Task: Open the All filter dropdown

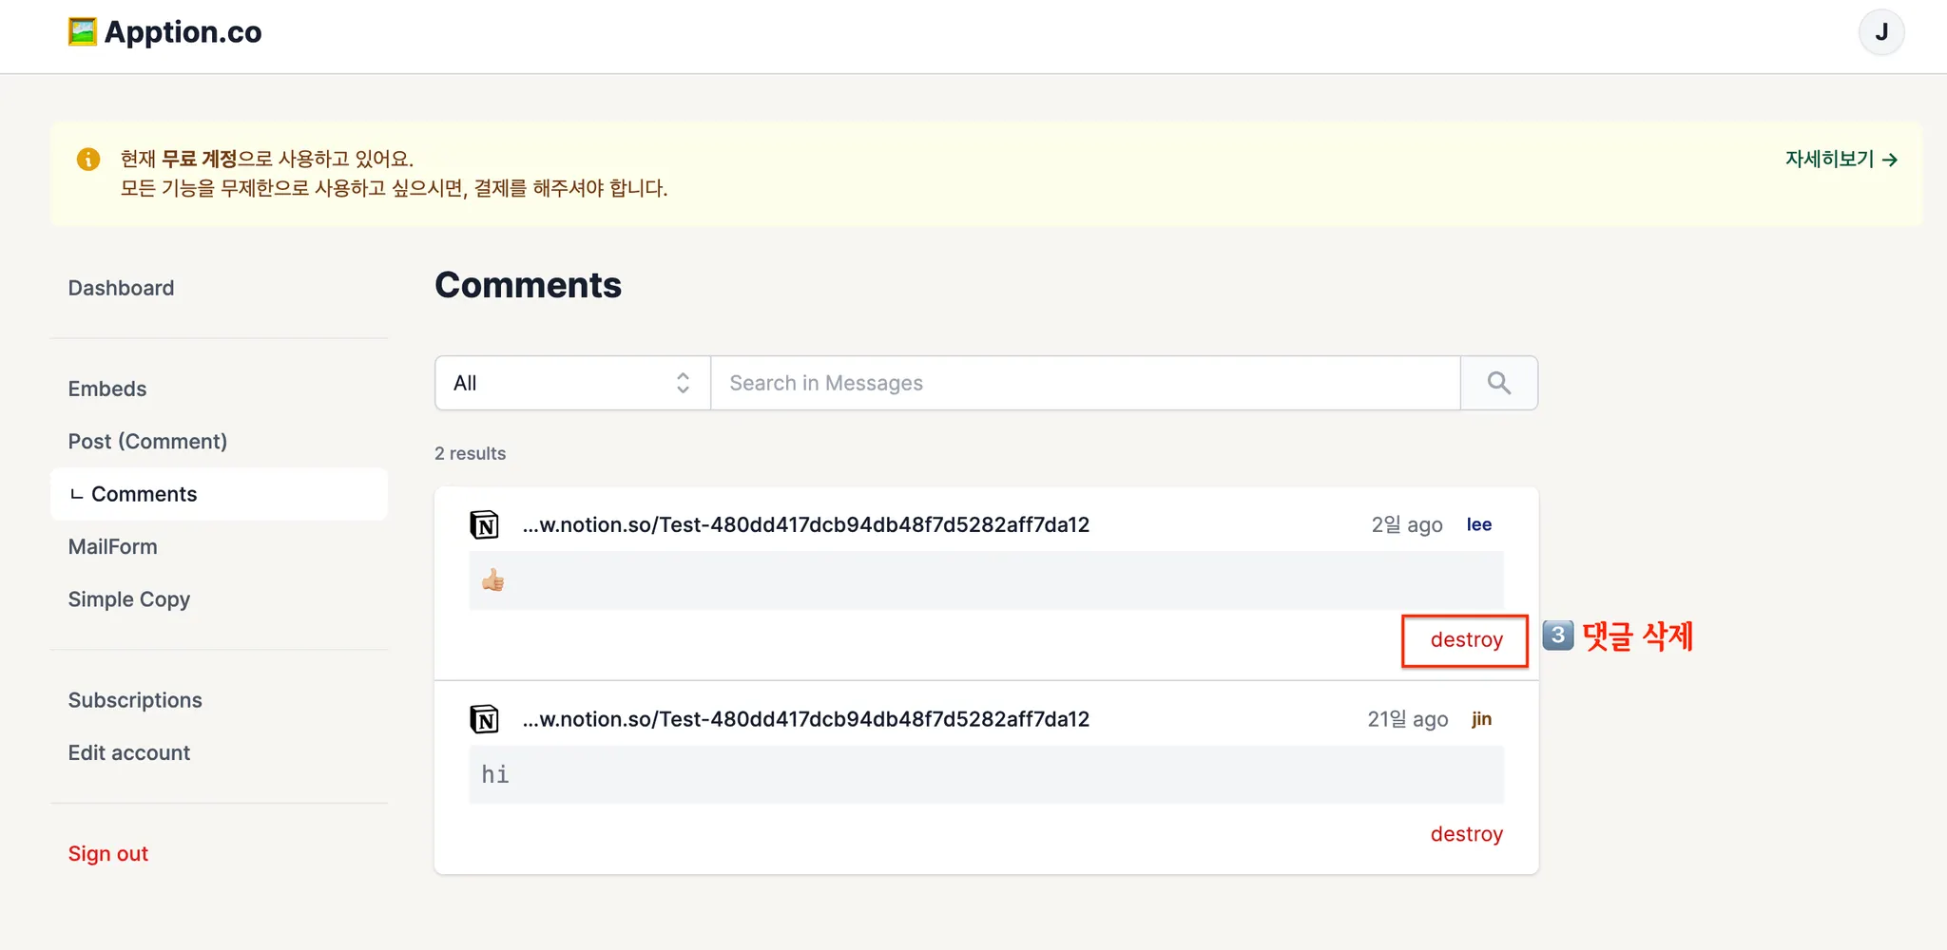Action: (x=571, y=383)
